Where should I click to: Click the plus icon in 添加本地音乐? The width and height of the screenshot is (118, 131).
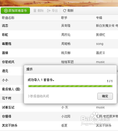(x=6, y=11)
